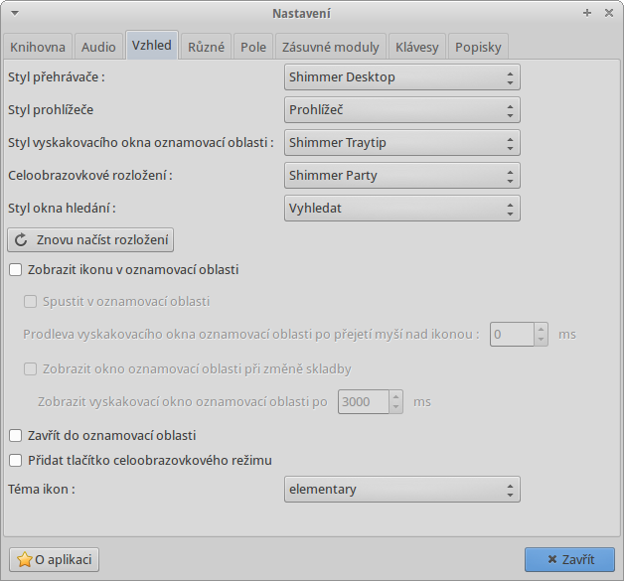Open the Téma ikon dropdown
Viewport: 624px width, 581px height.
[x=402, y=490]
